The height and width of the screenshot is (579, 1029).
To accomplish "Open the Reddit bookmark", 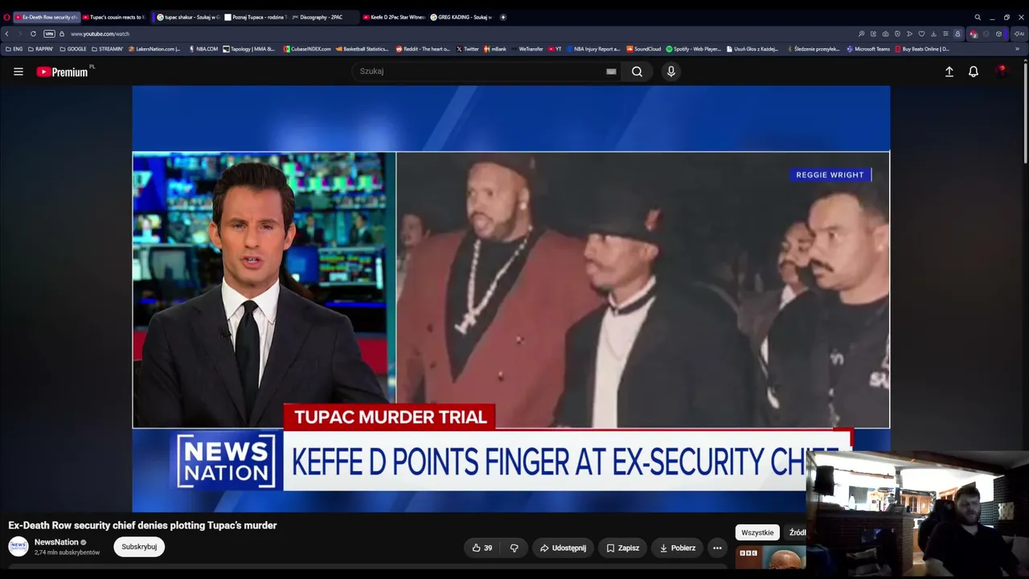I will pos(423,49).
